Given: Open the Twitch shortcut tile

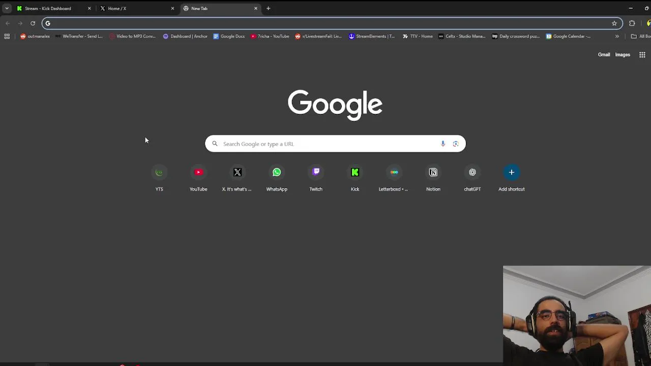Looking at the screenshot, I should click(316, 178).
